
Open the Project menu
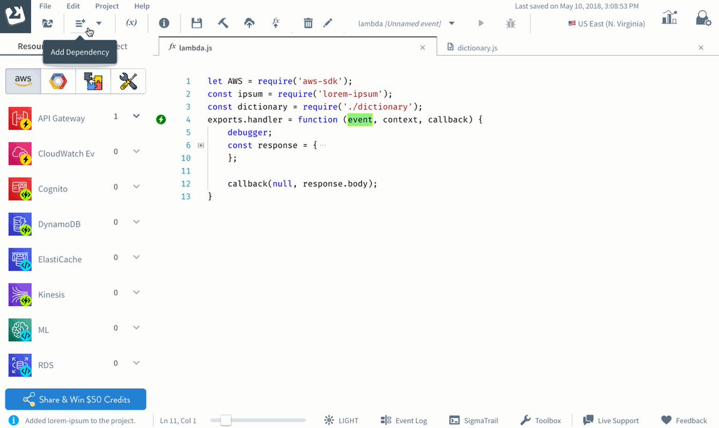[107, 6]
